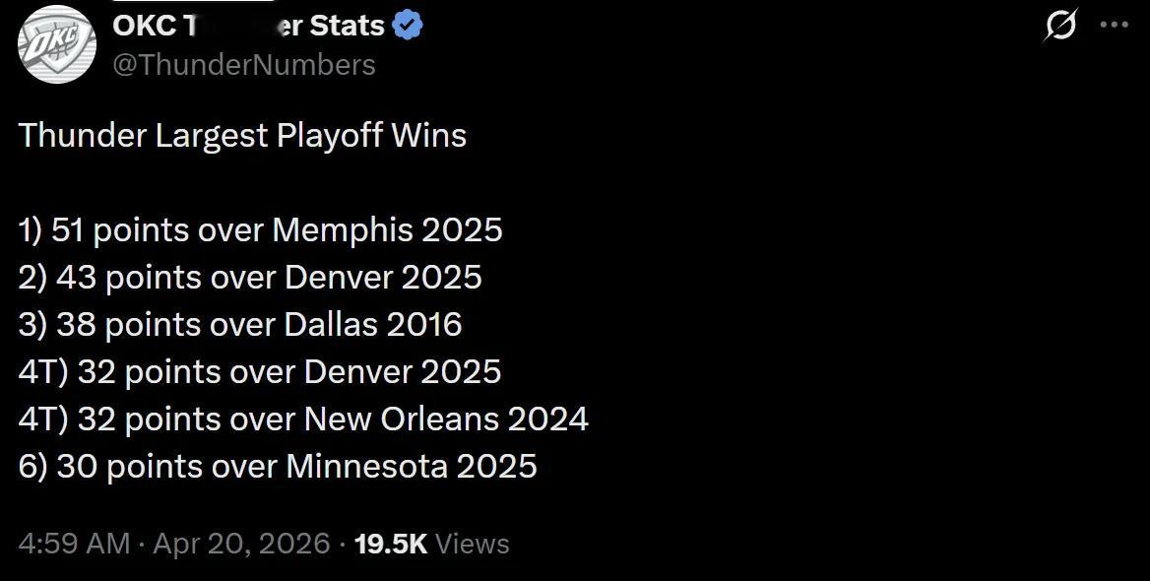Select the 'Memphis 2025' text in first entry
Viewport: 1150px width, 581px height.
[x=387, y=229]
